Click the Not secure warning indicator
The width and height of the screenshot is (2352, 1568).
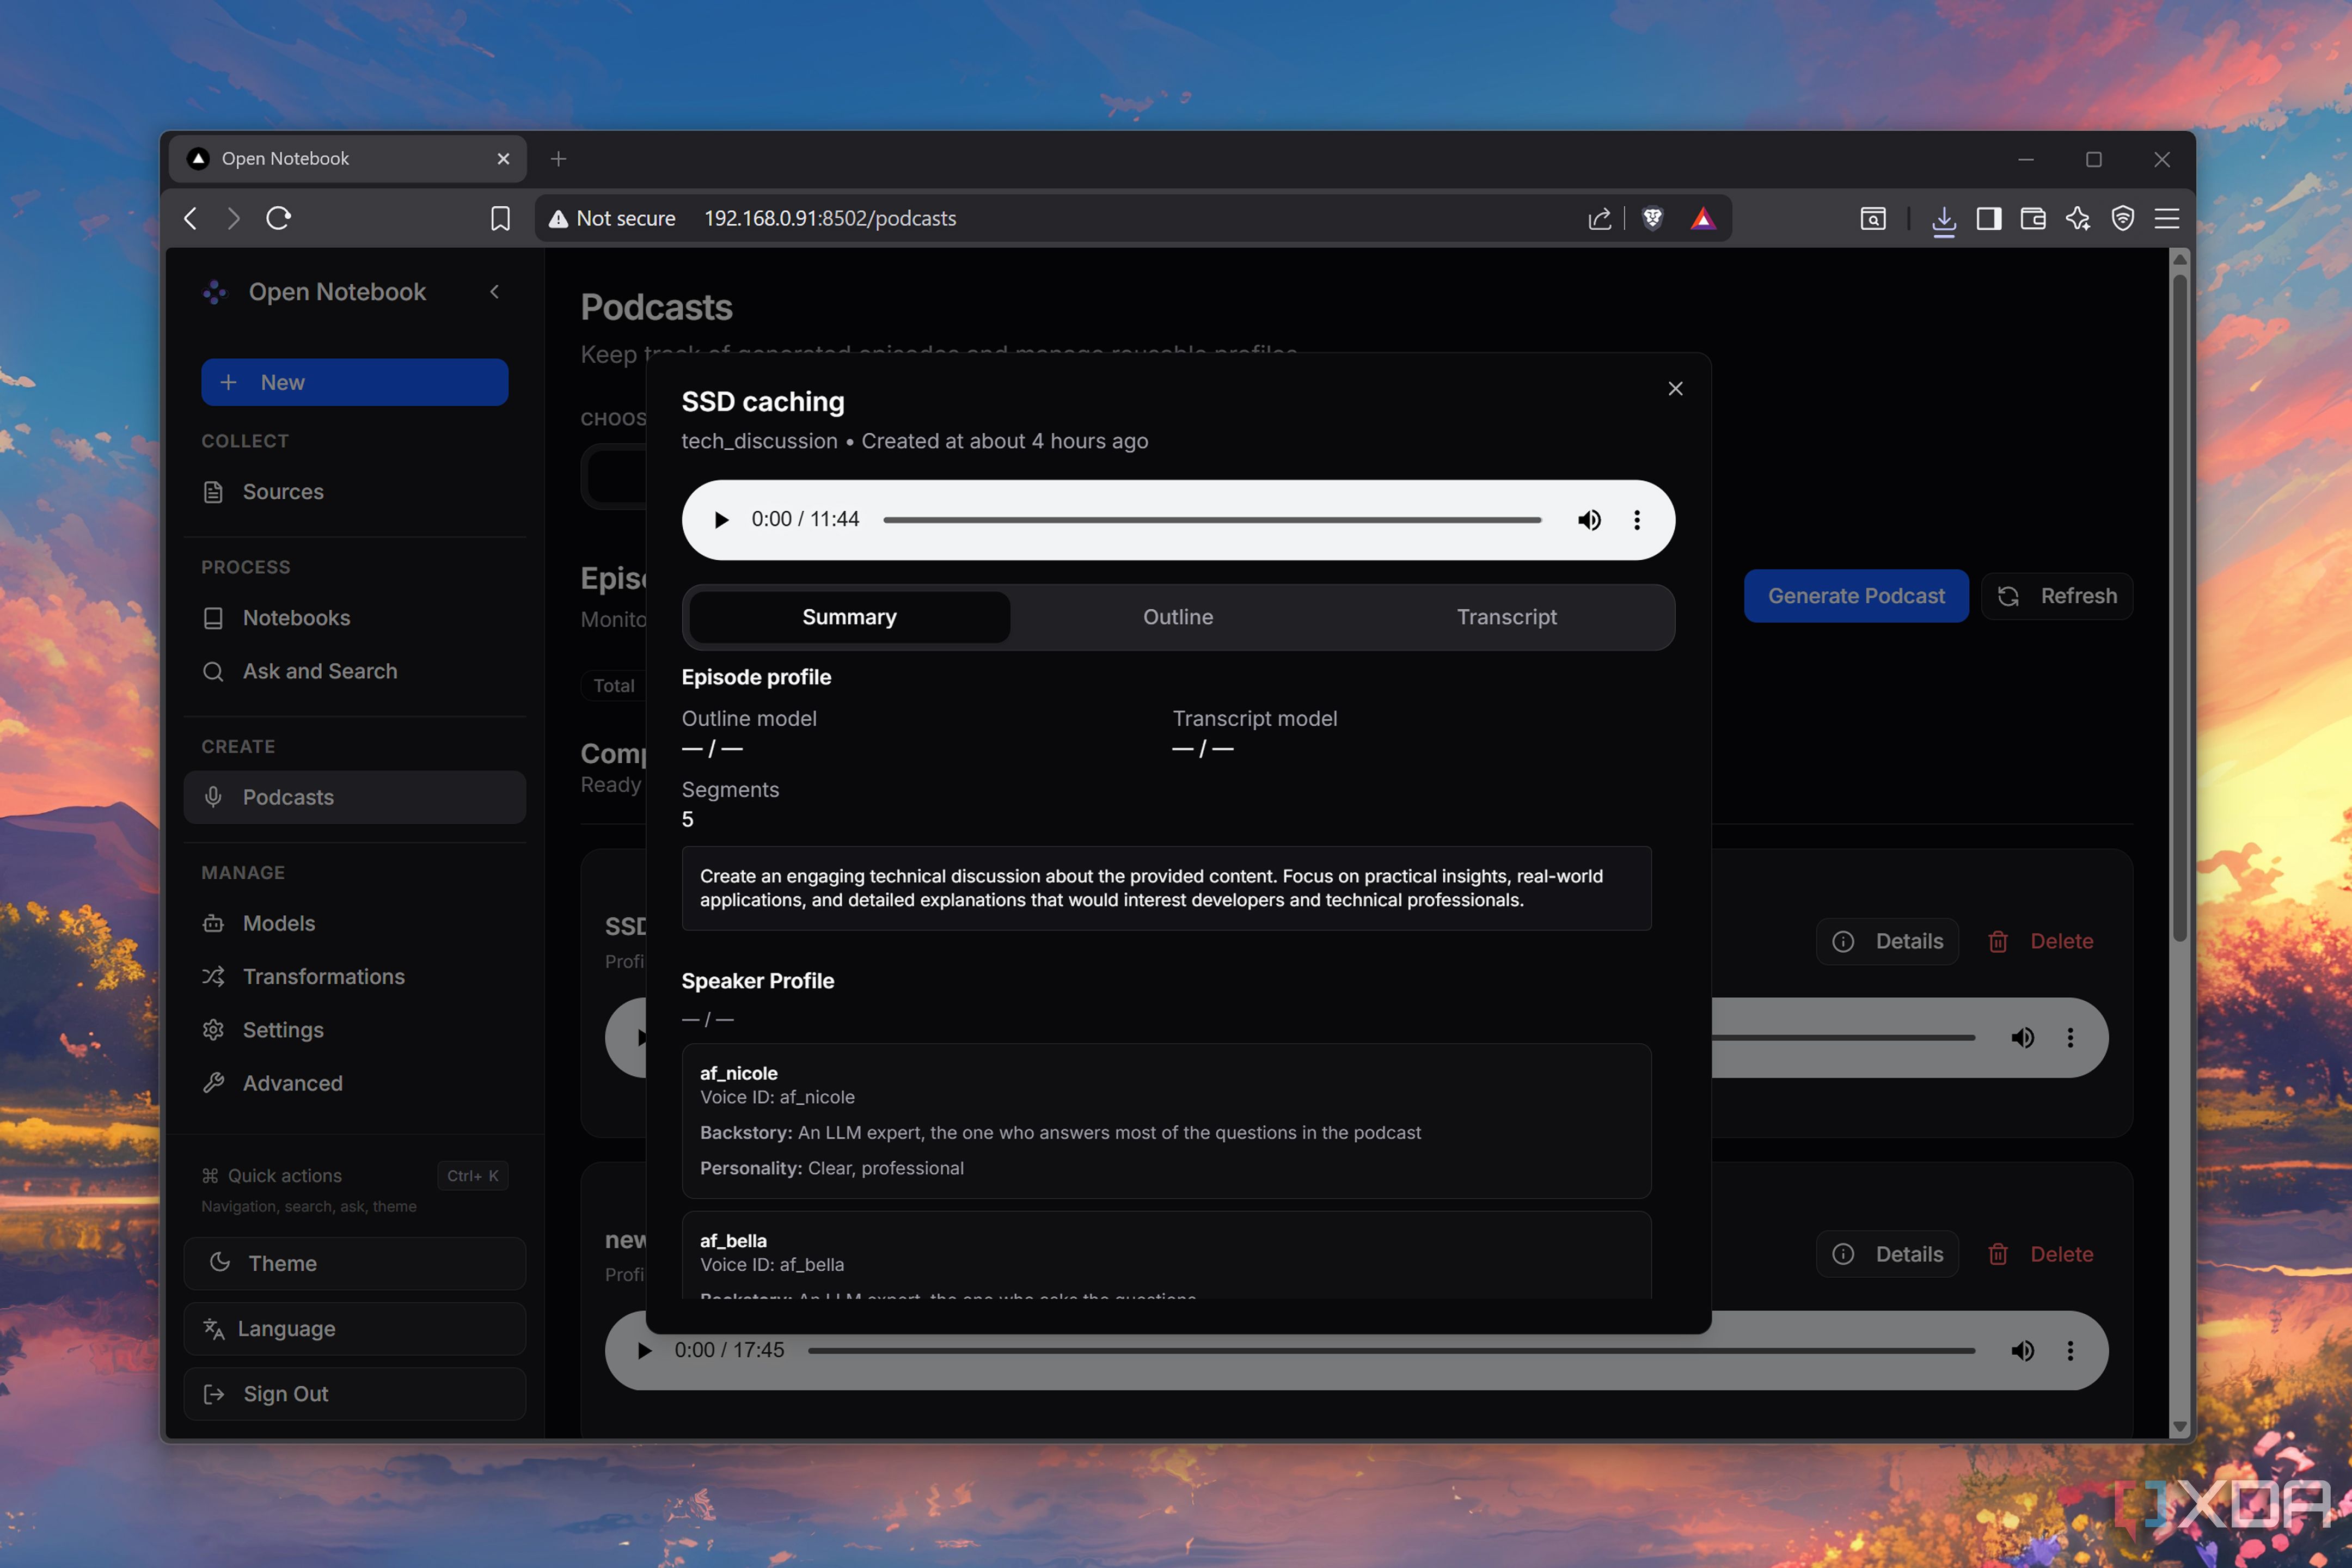click(612, 218)
